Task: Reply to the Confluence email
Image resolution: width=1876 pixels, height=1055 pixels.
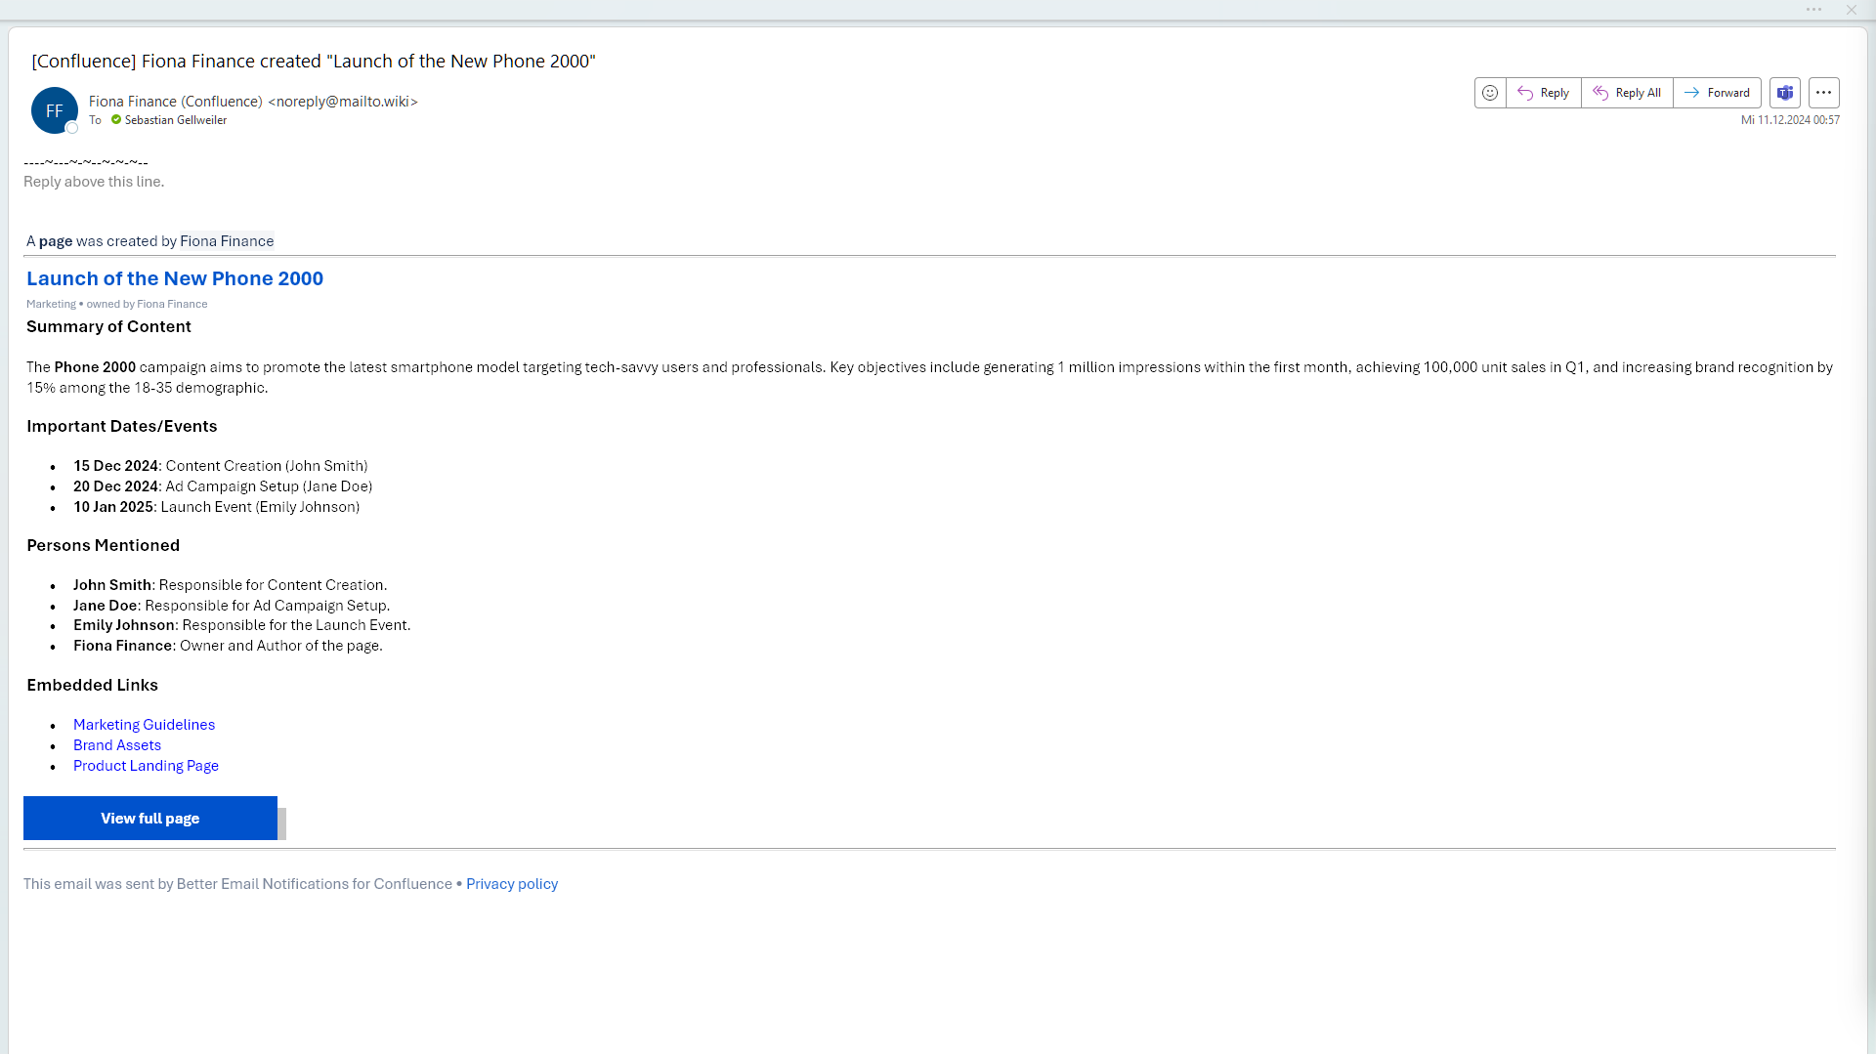Action: (x=1544, y=93)
